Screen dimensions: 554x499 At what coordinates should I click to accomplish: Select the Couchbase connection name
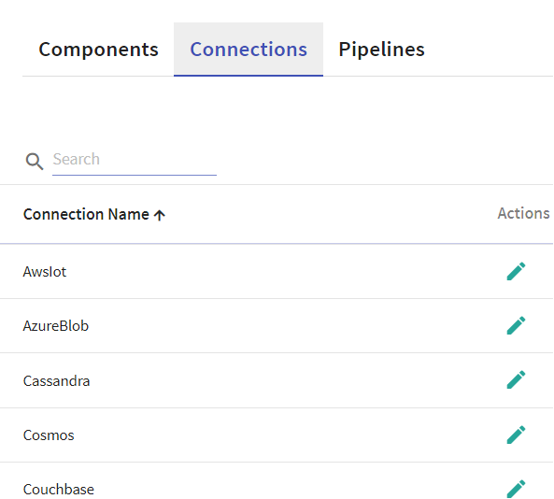pos(59,490)
